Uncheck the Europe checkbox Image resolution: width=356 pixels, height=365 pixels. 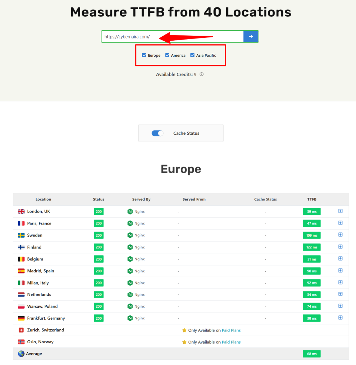(x=144, y=55)
